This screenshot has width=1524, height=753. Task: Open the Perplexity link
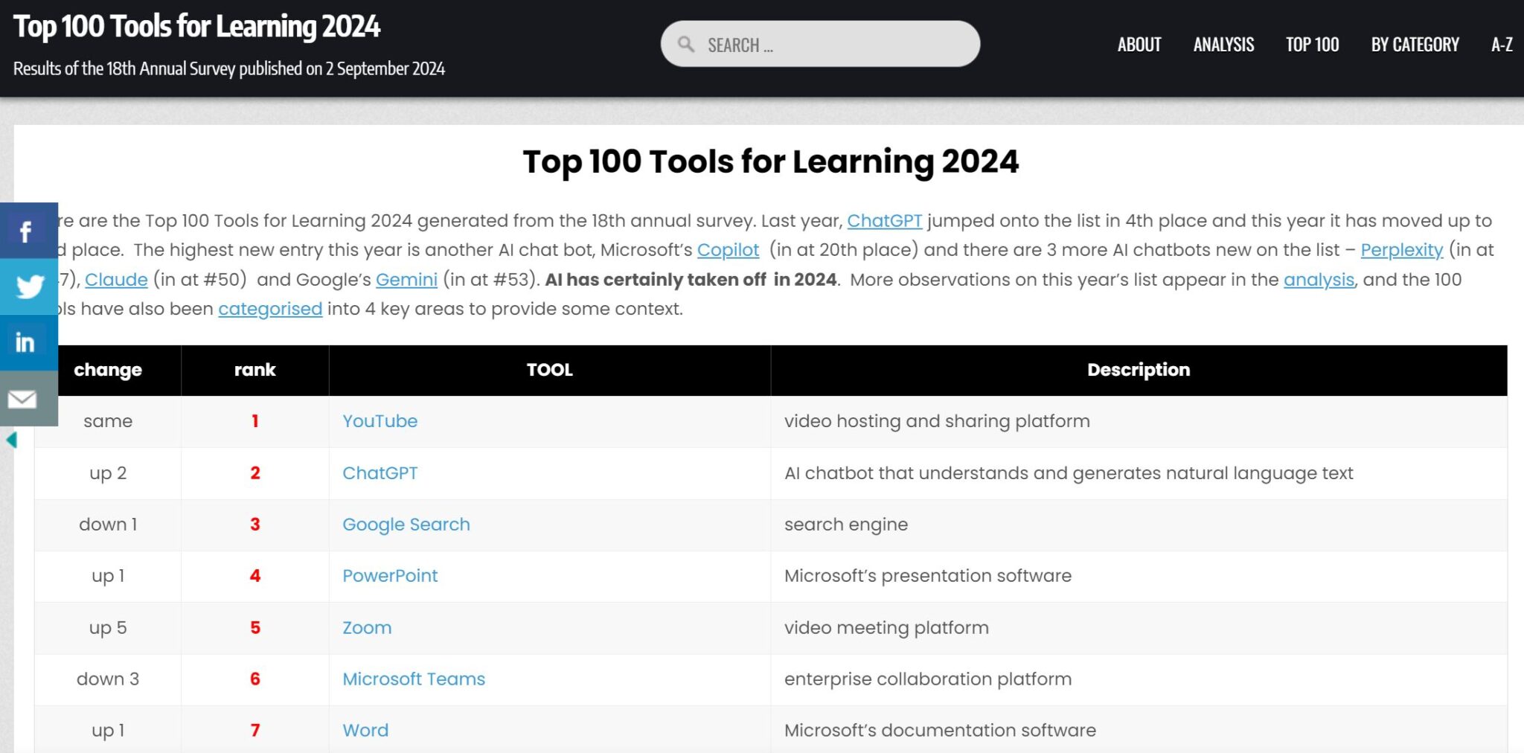(x=1402, y=251)
